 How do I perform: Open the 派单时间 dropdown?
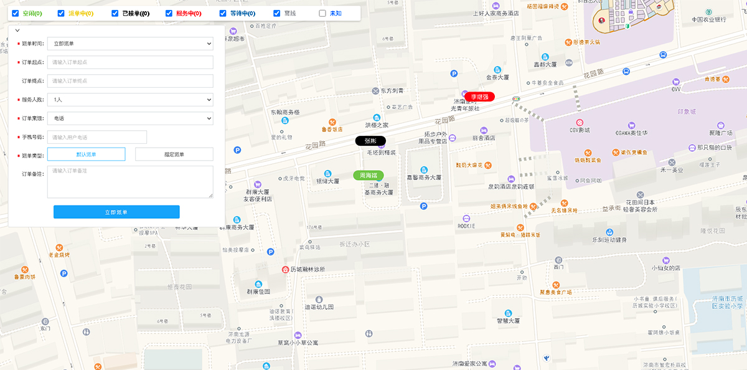129,44
